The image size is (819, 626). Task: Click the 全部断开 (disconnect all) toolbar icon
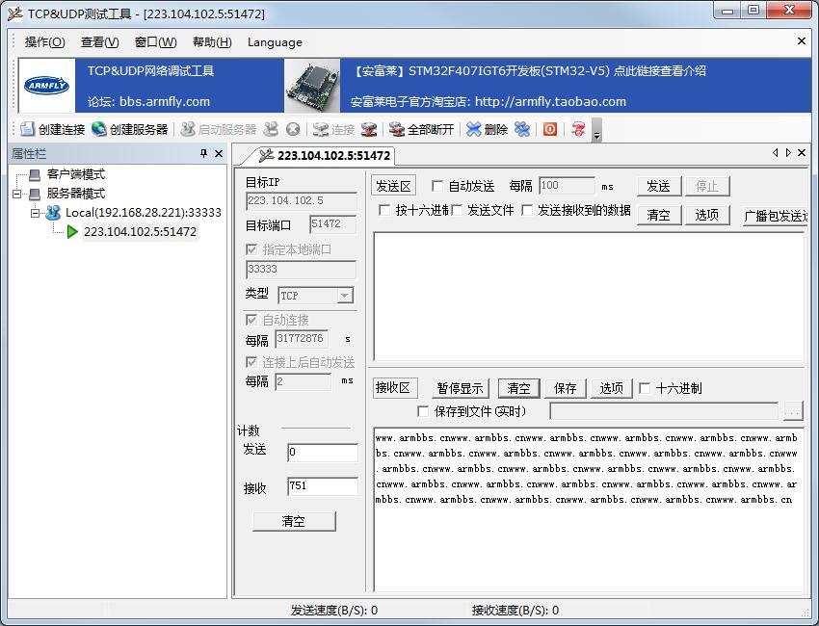coord(396,129)
